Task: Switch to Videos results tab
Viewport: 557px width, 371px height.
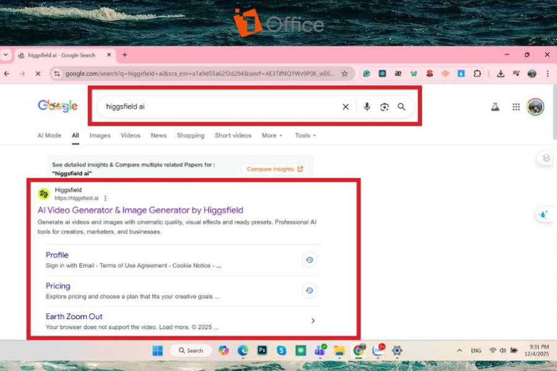Action: tap(131, 135)
